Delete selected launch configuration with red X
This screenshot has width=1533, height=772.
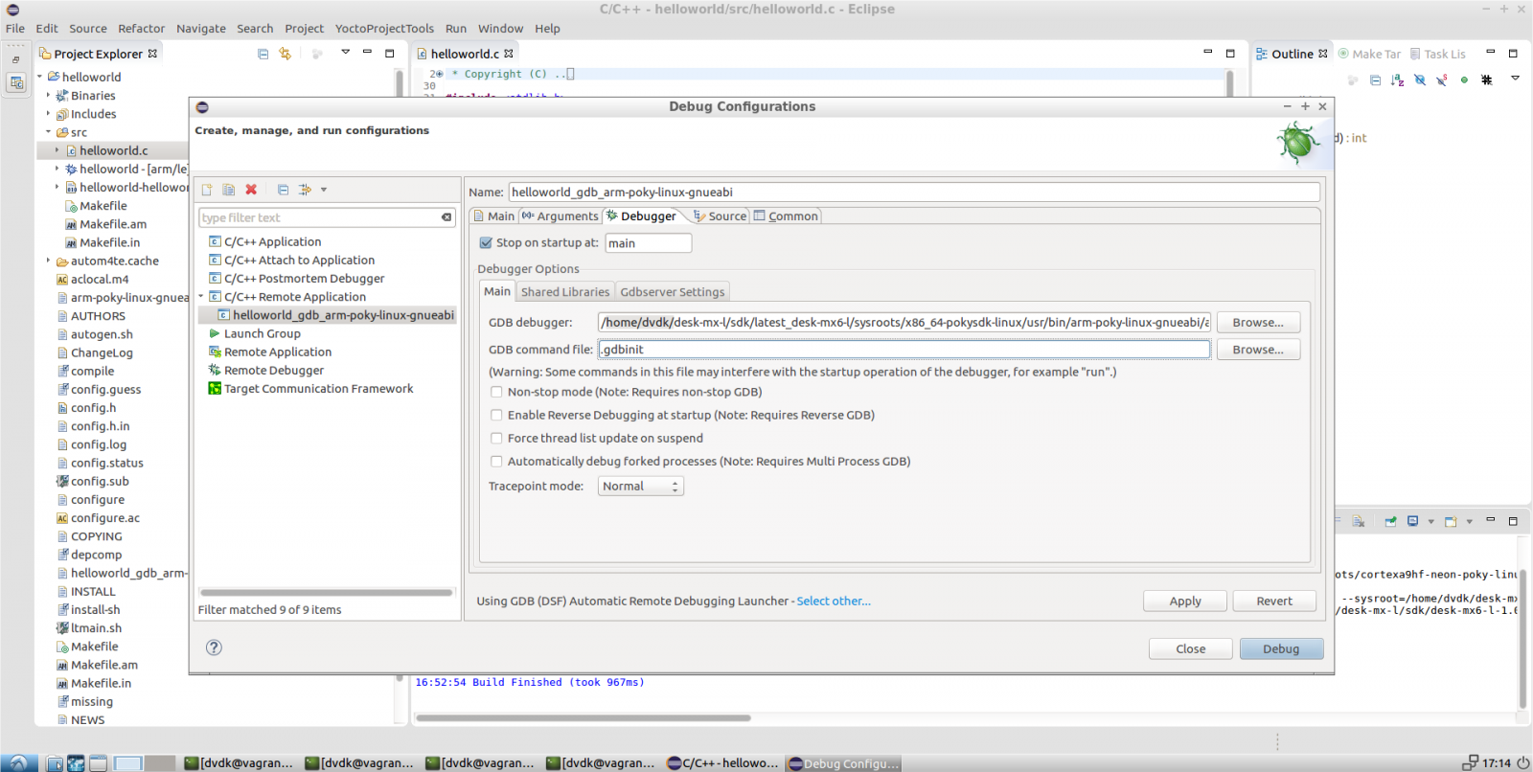[251, 190]
